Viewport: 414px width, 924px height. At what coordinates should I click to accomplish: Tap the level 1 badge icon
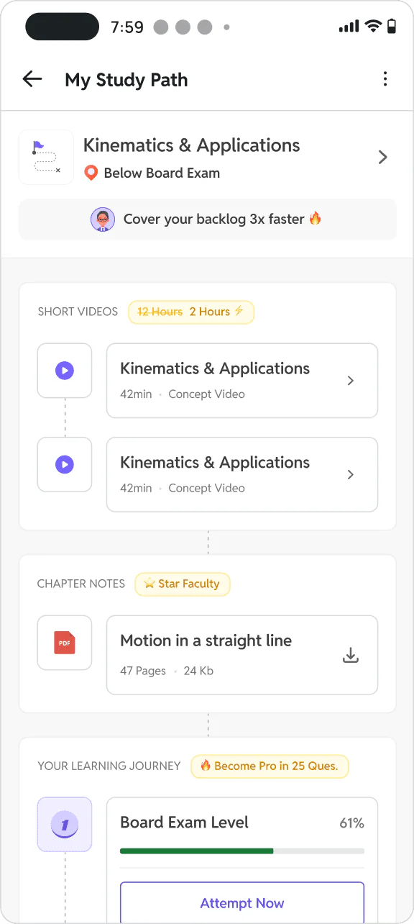coord(65,825)
